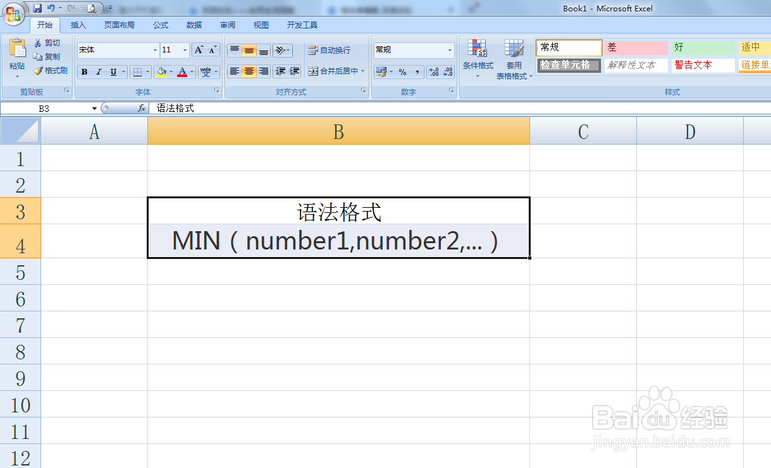Toggle center horizontal alignment
The width and height of the screenshot is (771, 468).
(x=249, y=71)
